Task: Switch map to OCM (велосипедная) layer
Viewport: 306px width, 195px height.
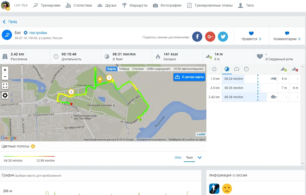Action: 189,69
